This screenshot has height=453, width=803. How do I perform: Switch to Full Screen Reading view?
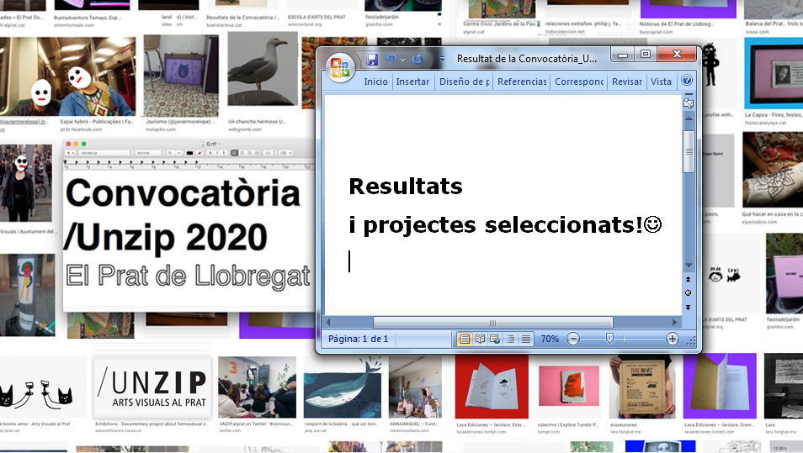[480, 339]
